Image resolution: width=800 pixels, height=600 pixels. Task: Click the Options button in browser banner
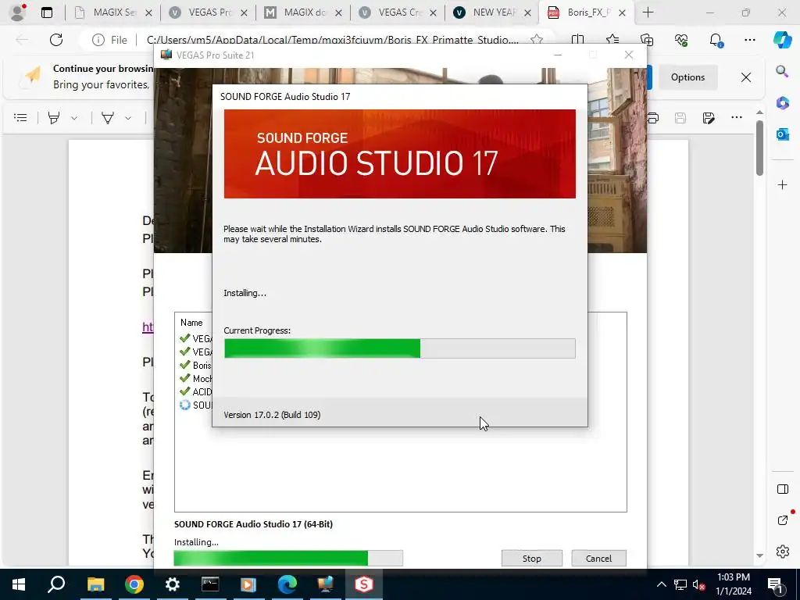pos(687,77)
